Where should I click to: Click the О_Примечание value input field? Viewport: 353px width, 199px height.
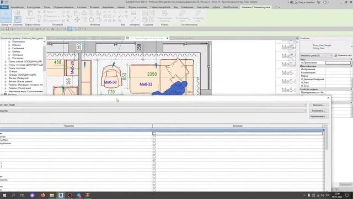click(x=338, y=62)
